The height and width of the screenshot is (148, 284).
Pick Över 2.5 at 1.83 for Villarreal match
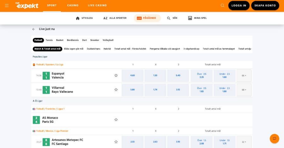(202, 90)
